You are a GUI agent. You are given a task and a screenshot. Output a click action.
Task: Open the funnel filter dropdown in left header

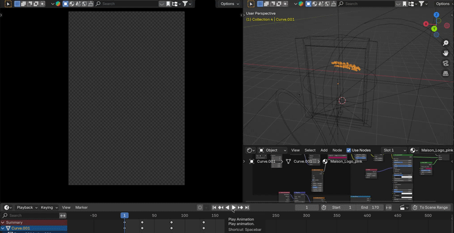click(187, 4)
